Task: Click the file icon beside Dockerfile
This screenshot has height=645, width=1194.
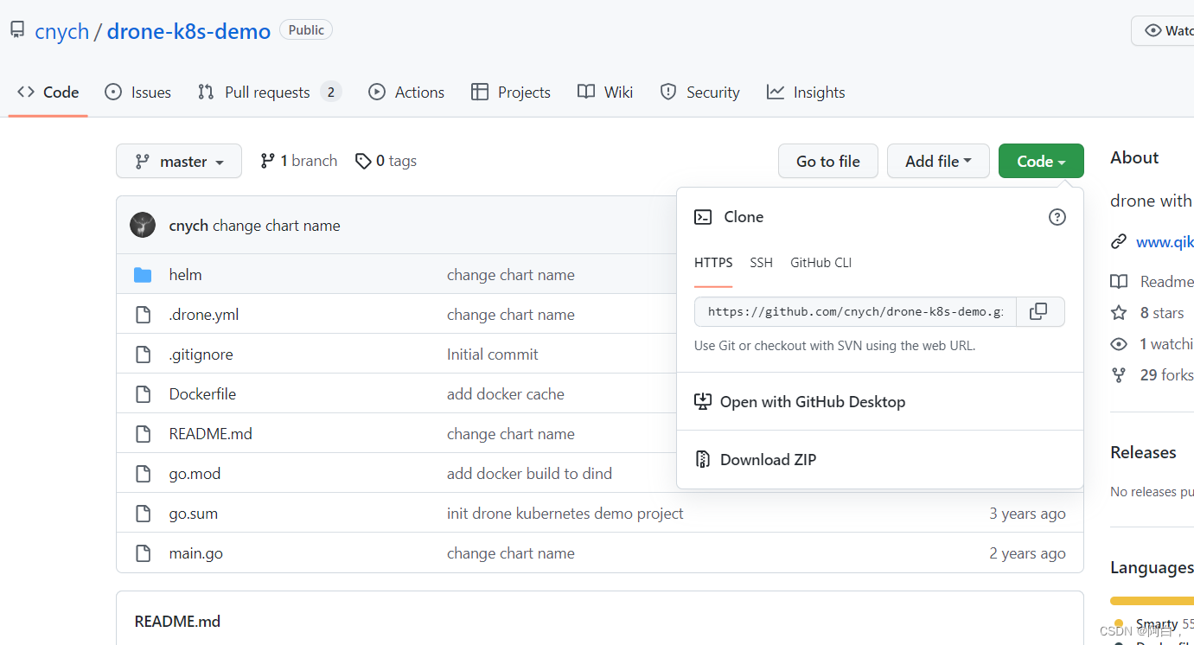Action: point(144,394)
